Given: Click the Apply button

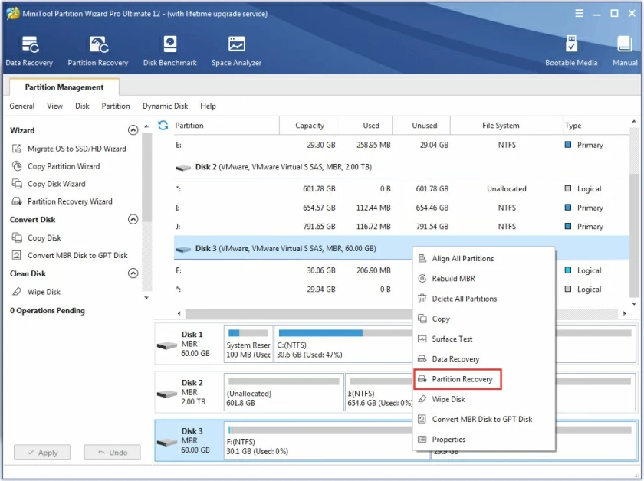Looking at the screenshot, I should pyautogui.click(x=41, y=452).
